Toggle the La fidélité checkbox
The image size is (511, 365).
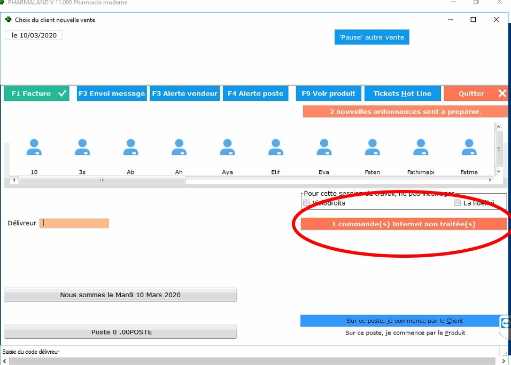tap(457, 203)
